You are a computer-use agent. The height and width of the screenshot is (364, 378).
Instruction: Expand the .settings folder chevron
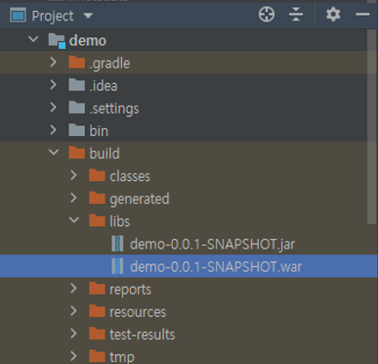(x=54, y=108)
